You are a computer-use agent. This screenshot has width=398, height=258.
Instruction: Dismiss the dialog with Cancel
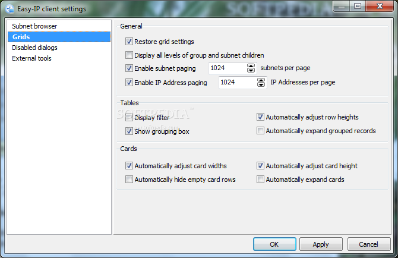click(368, 244)
